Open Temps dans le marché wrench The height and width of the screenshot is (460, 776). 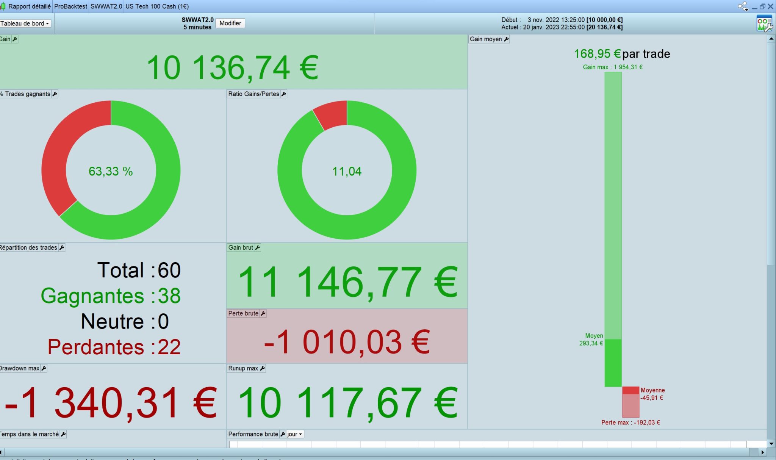(63, 434)
